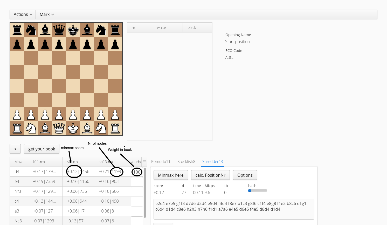Sort by the Move column header
The height and width of the screenshot is (225, 387).
tap(19, 162)
